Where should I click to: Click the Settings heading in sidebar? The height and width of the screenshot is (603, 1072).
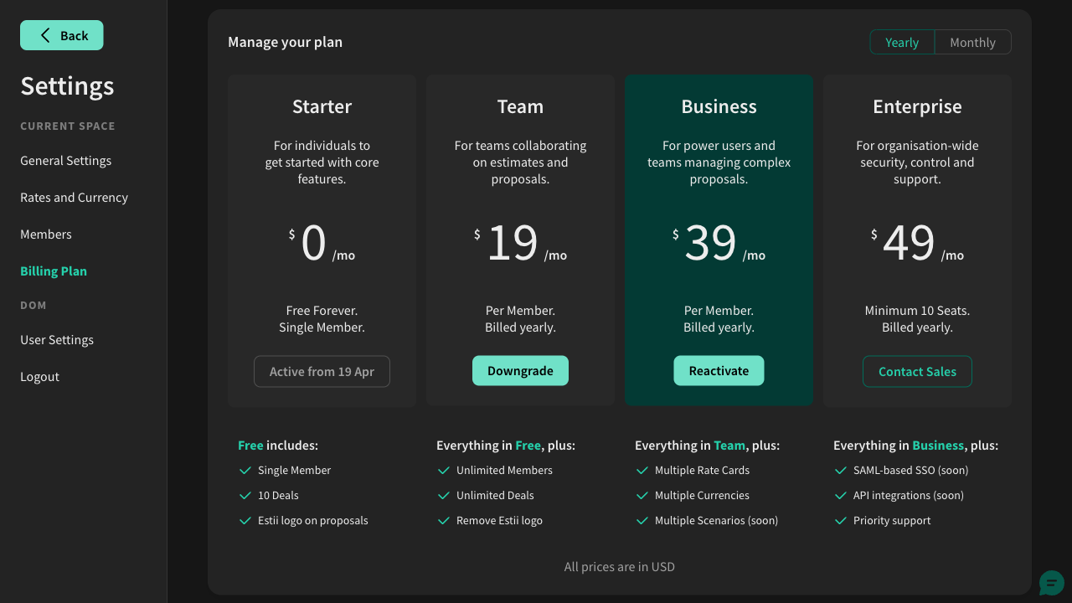(67, 86)
